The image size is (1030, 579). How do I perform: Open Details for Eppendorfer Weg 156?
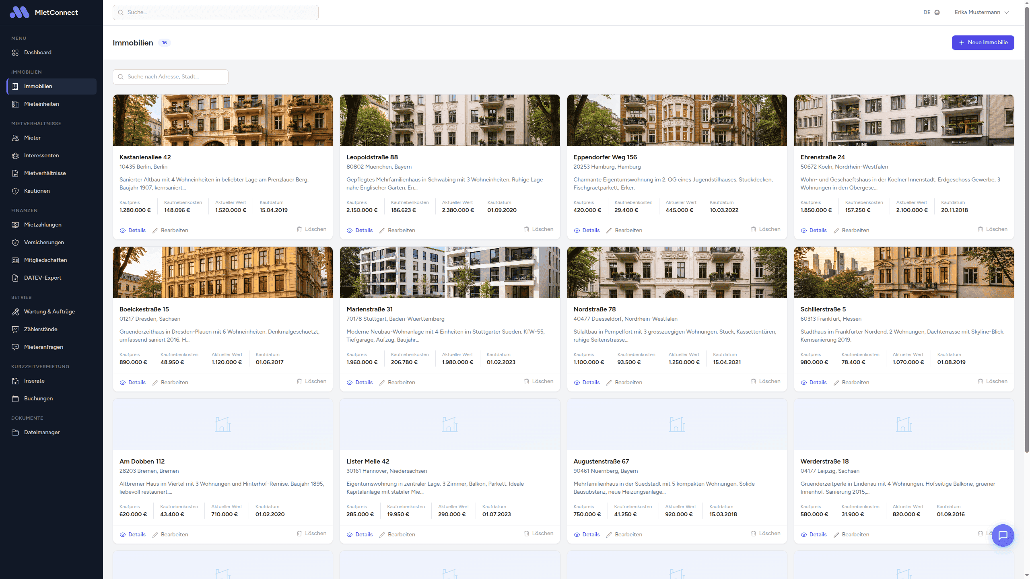(587, 231)
